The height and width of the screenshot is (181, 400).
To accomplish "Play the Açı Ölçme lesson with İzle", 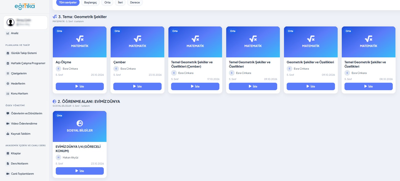I will pyautogui.click(x=80, y=87).
